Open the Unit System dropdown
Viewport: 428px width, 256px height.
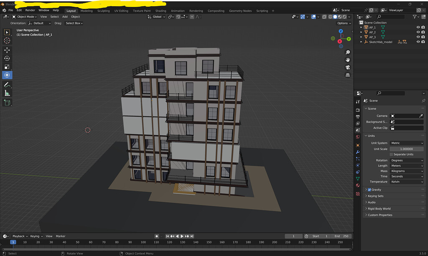(x=407, y=143)
